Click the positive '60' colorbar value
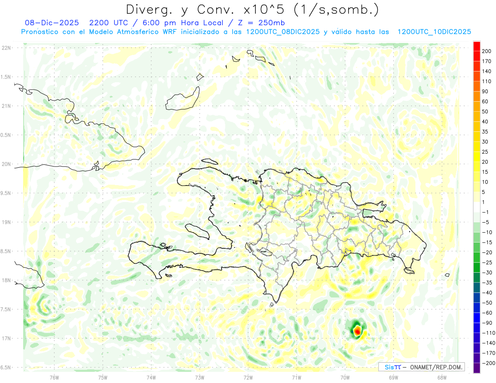Image resolution: width=496 pixels, height=383 pixels. click(485, 102)
